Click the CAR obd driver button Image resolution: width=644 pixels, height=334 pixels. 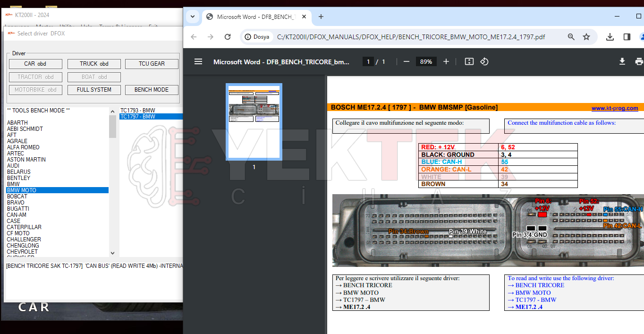[35, 64]
